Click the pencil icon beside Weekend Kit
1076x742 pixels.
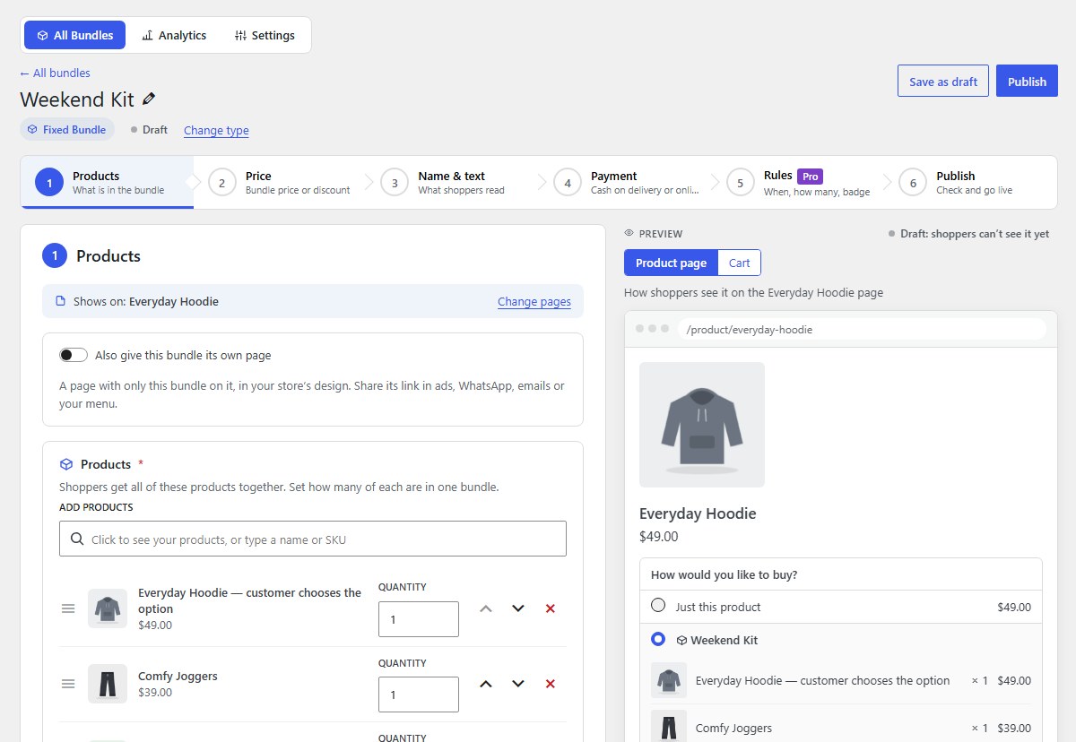(149, 99)
